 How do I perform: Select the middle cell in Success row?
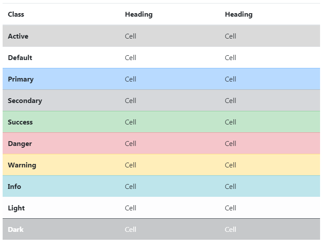point(131,122)
